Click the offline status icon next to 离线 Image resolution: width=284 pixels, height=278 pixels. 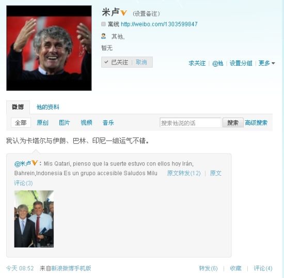click(103, 24)
